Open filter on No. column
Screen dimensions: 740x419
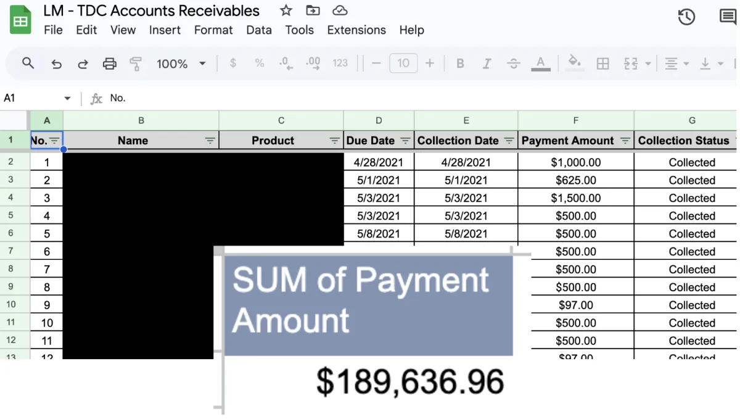pos(55,141)
